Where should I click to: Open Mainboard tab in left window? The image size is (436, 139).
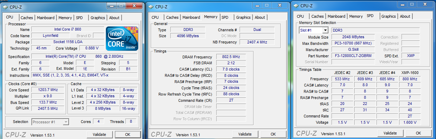coord(46,18)
